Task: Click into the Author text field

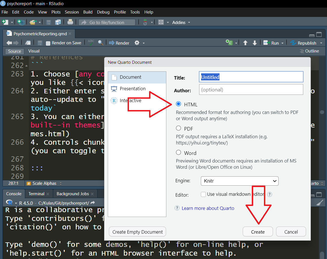Action: point(251,90)
